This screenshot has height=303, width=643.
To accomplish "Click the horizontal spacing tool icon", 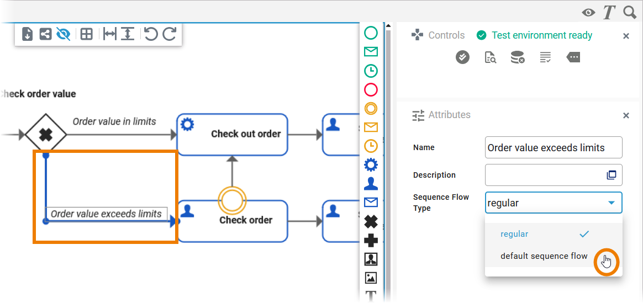I will 110,34.
